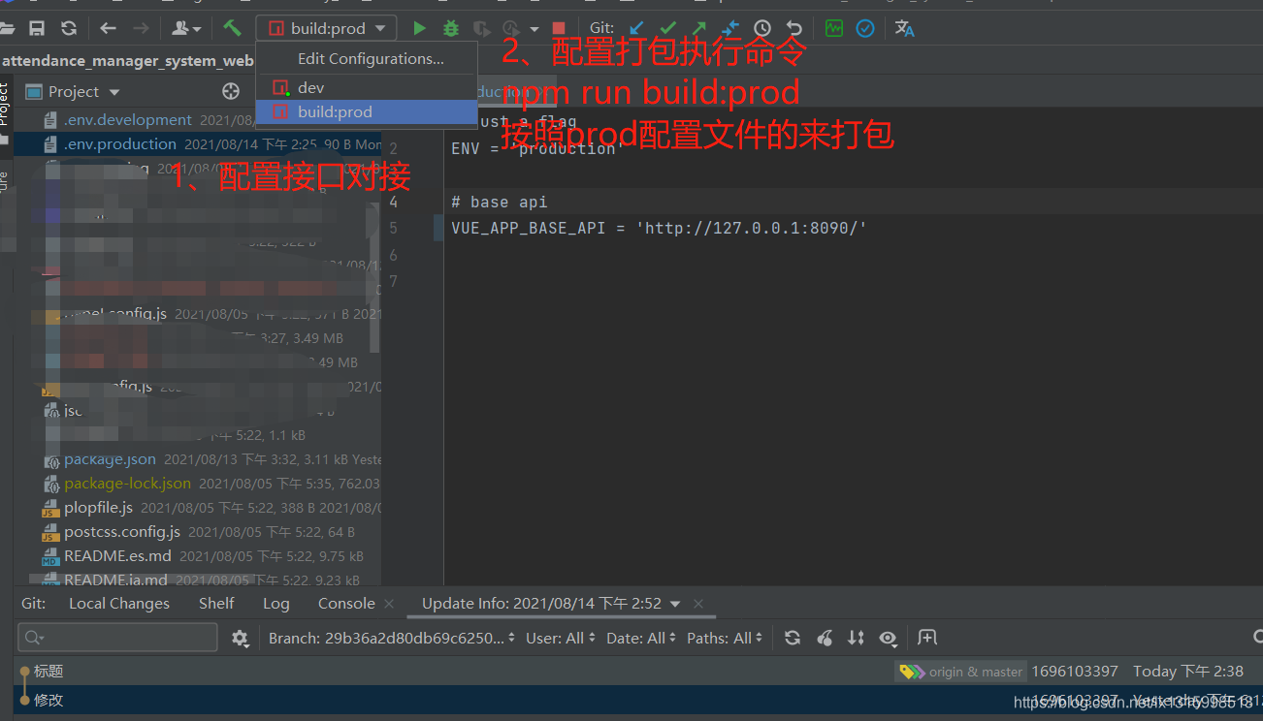Open plopfile.js in project tree
Screen dimensions: 1263x721
tap(98, 507)
